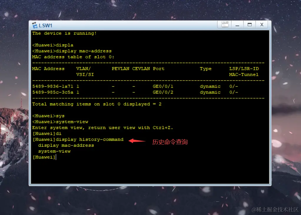Image resolution: width=301 pixels, height=215 pixels.
Task: Click the '<Huawei>system-view' command line
Action: (x=60, y=122)
